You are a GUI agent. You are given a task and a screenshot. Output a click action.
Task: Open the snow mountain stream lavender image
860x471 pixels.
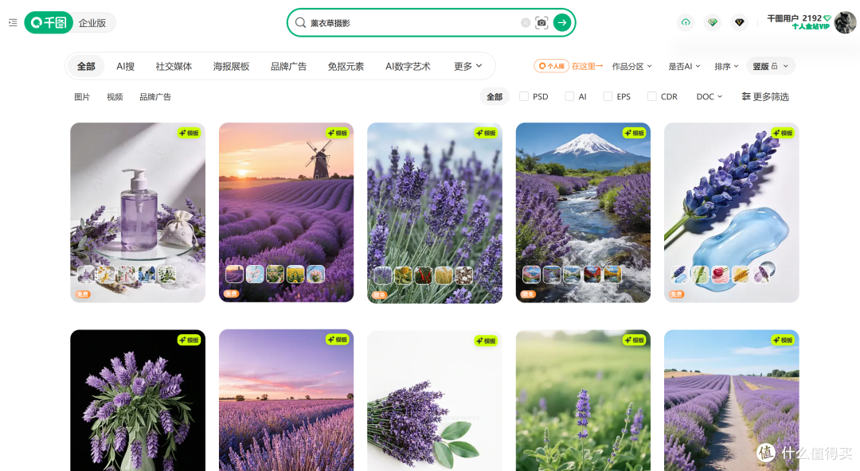coord(583,212)
